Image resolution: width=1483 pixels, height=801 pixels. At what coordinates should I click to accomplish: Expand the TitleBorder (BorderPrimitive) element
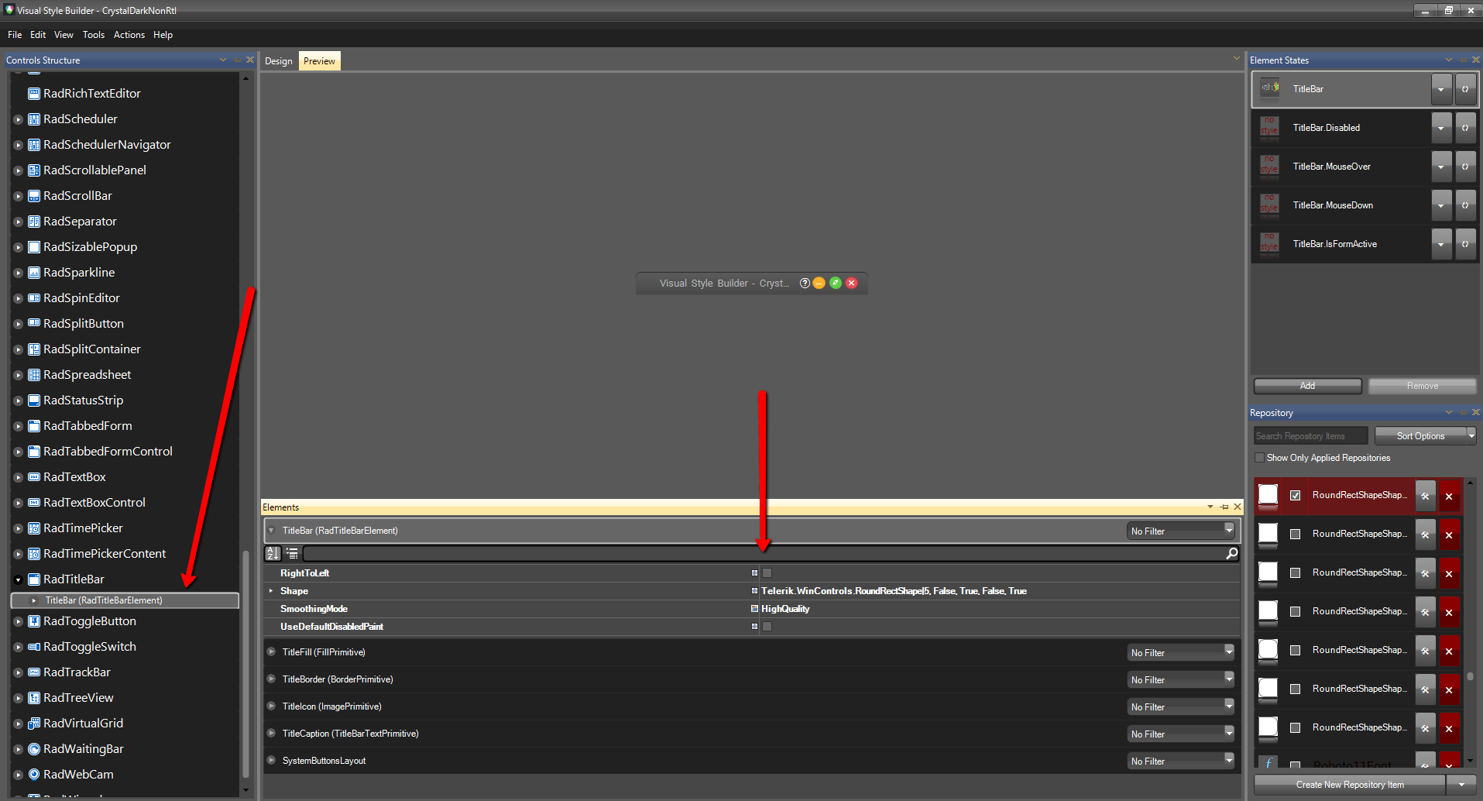coord(271,679)
